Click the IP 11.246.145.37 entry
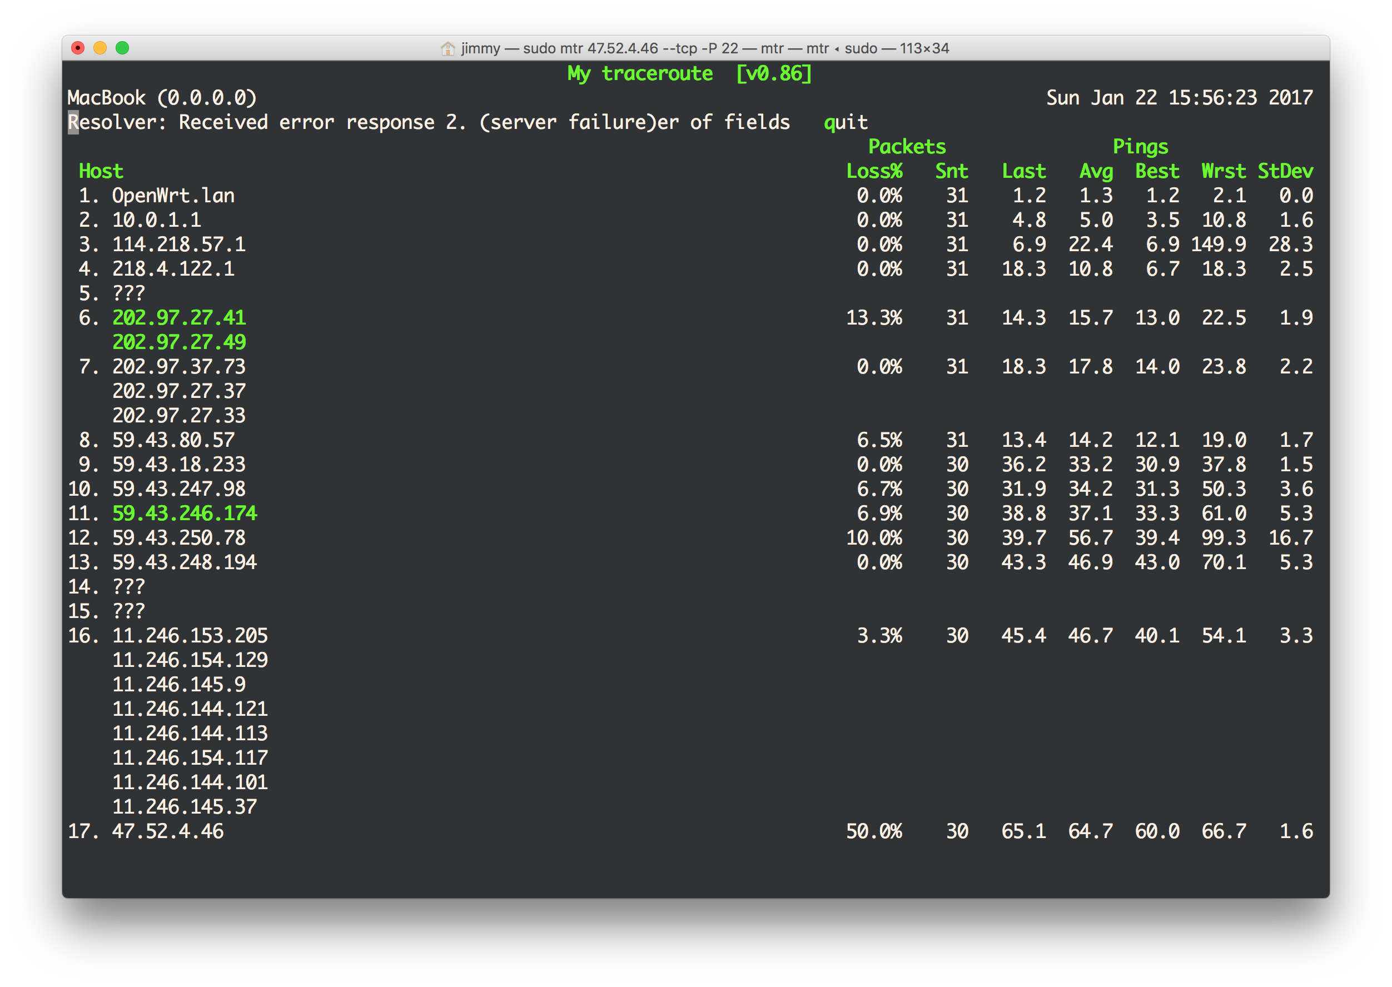 pyautogui.click(x=184, y=807)
